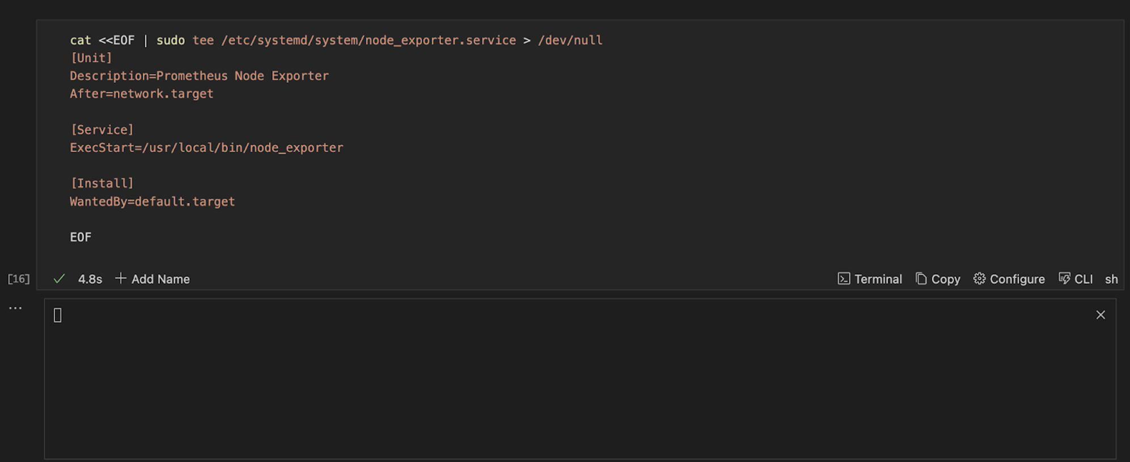The width and height of the screenshot is (1130, 462).
Task: Select the Description=Prometheus Node Exporter line
Action: [199, 75]
